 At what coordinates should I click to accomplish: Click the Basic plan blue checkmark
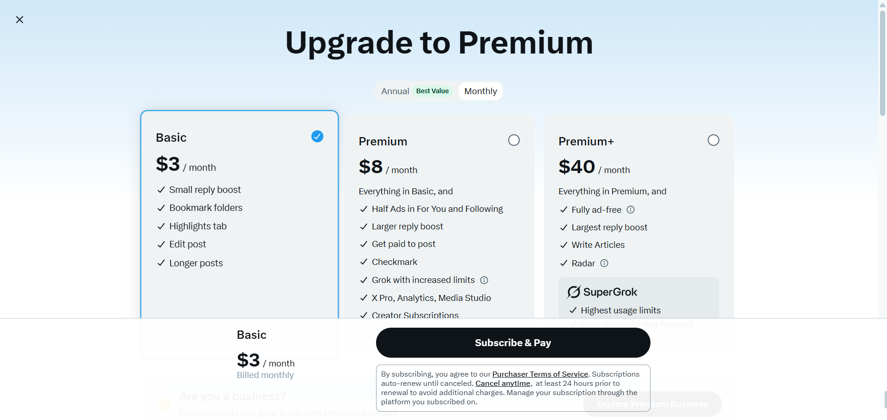(x=317, y=136)
